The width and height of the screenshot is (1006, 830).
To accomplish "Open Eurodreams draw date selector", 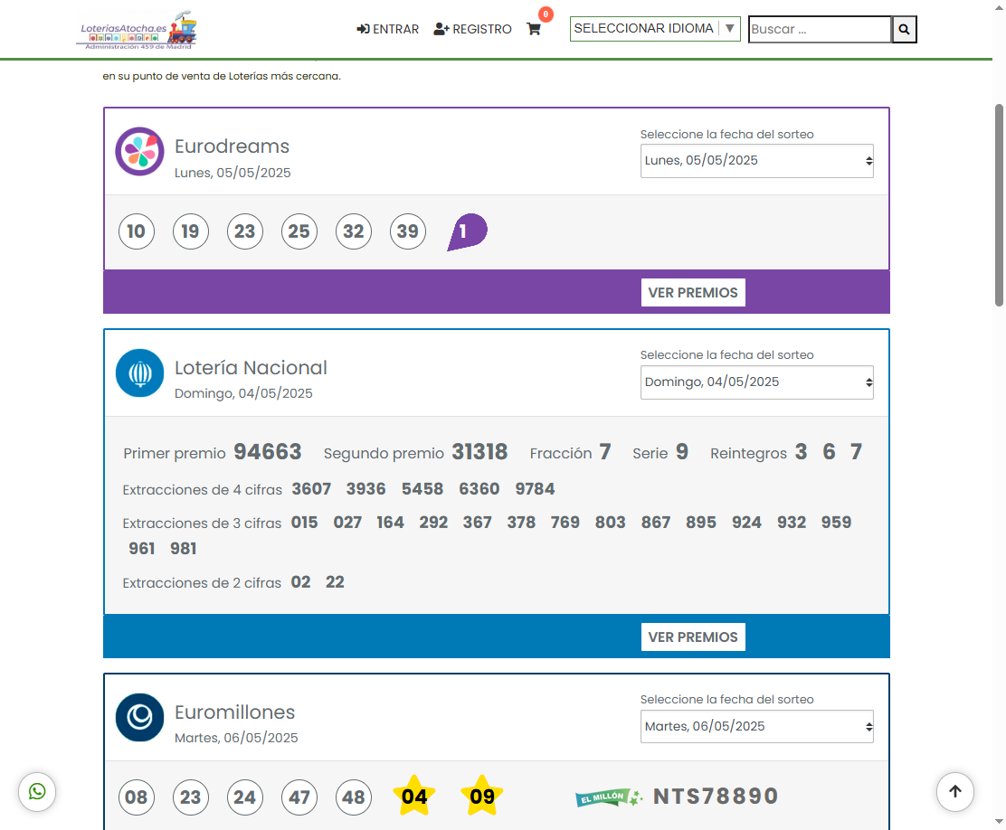I will click(757, 160).
